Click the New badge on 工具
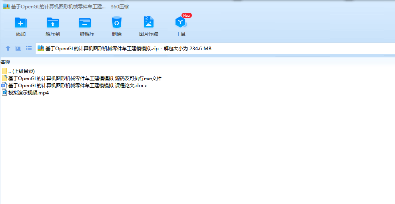 [x=187, y=15]
